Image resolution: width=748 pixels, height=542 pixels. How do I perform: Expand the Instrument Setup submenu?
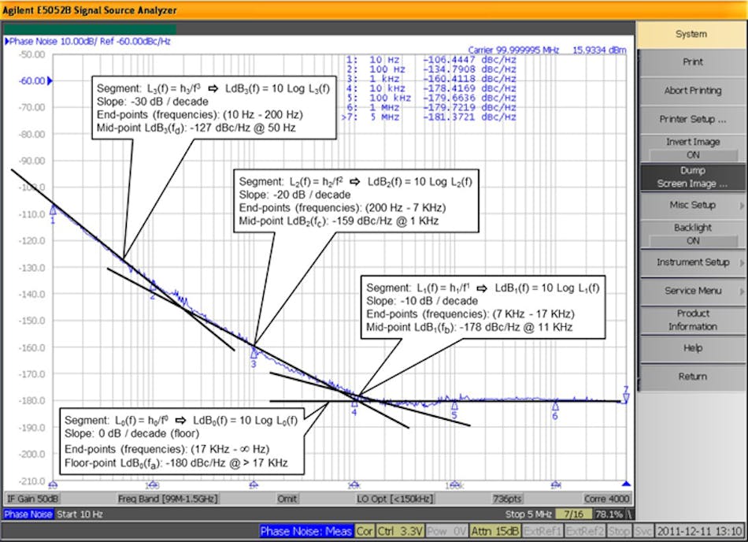coord(692,262)
